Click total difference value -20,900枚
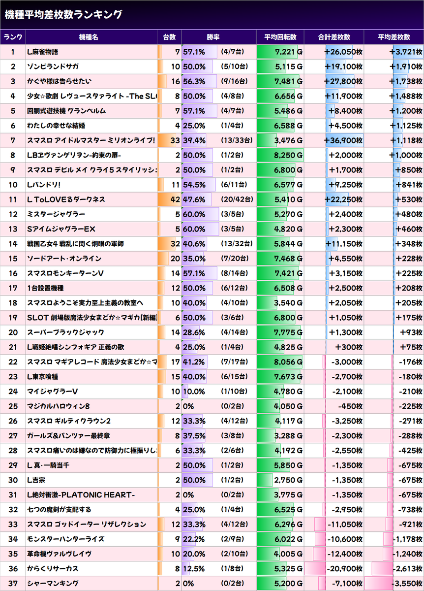 pos(345,569)
